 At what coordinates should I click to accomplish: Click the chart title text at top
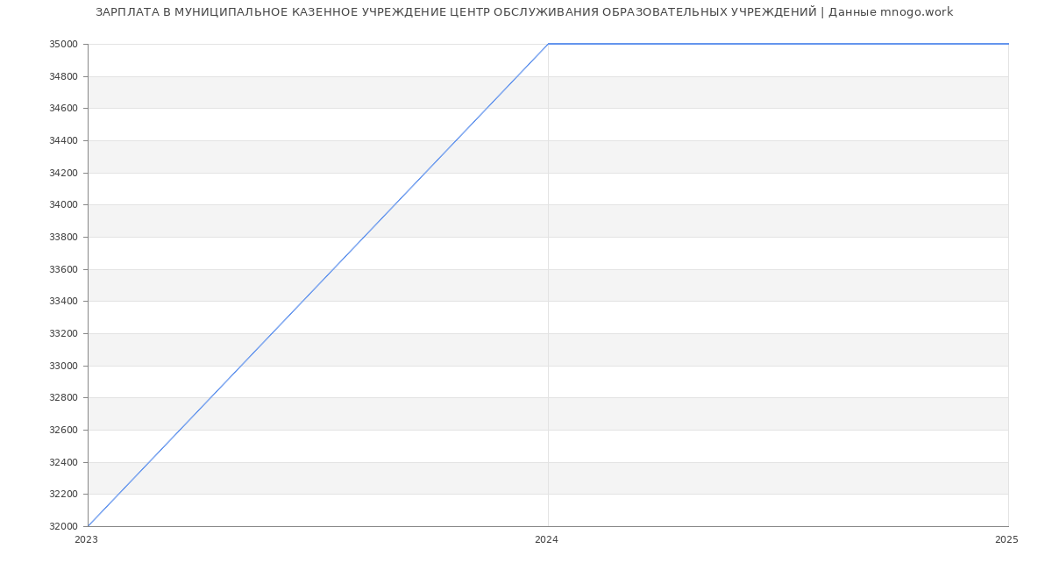click(x=524, y=12)
